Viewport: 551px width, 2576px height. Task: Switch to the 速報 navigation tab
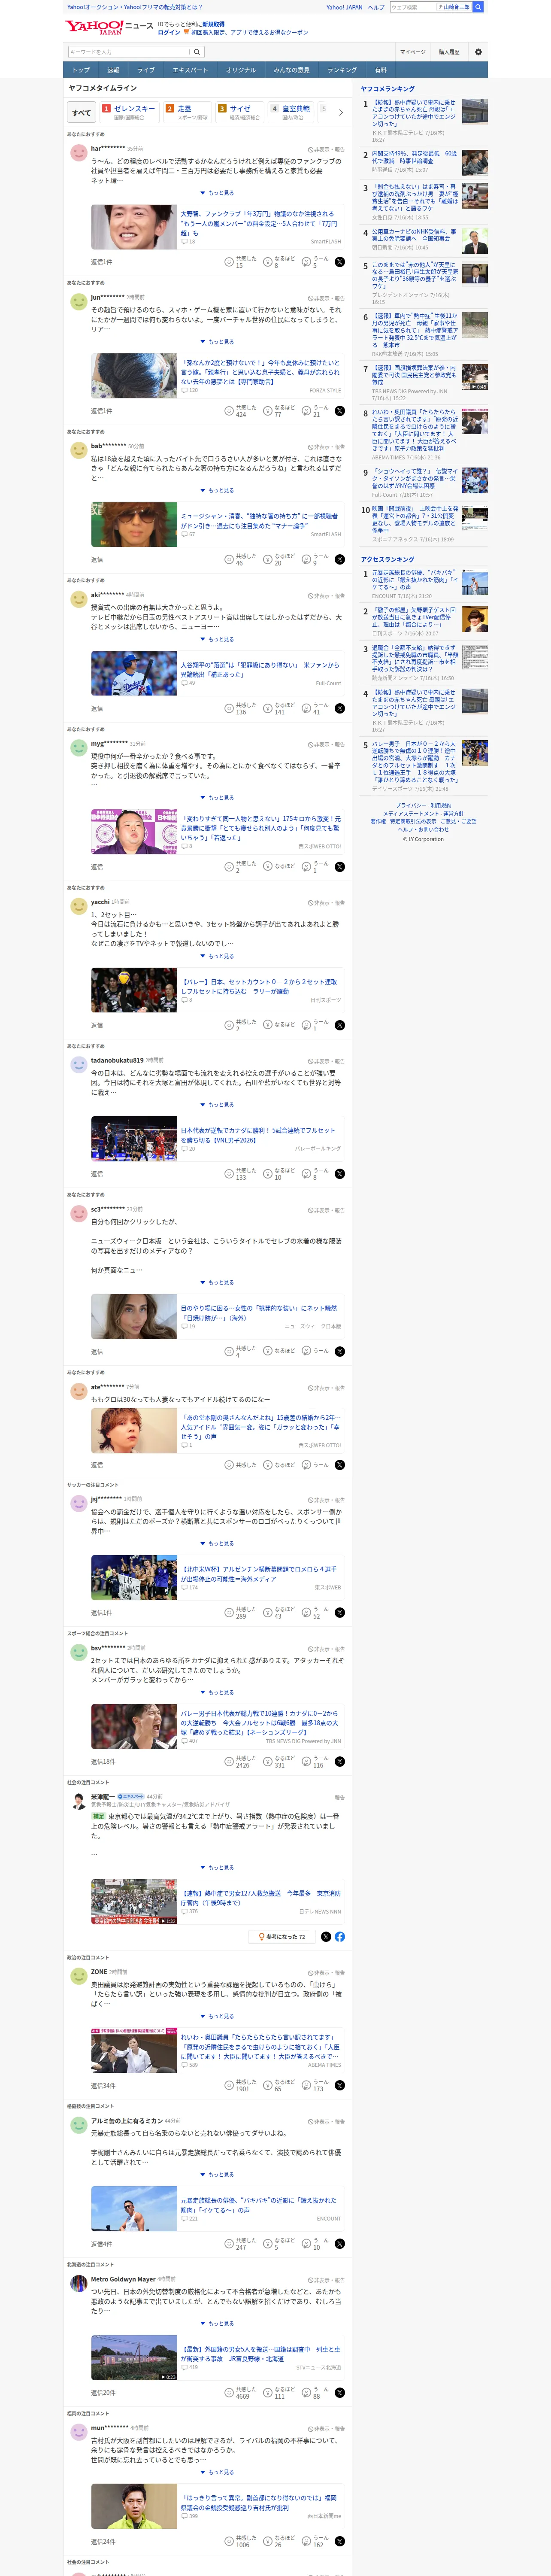pyautogui.click(x=113, y=70)
